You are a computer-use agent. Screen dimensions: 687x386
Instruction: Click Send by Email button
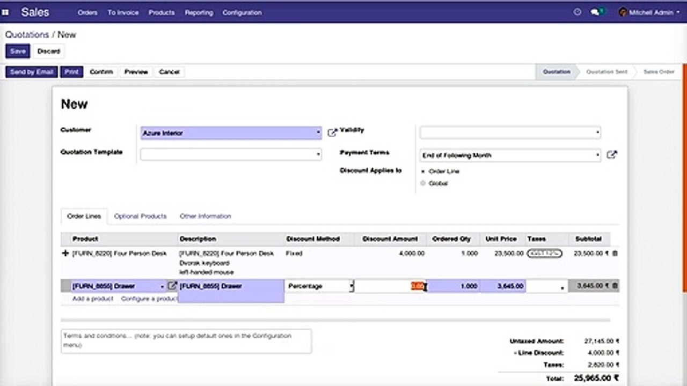point(32,72)
